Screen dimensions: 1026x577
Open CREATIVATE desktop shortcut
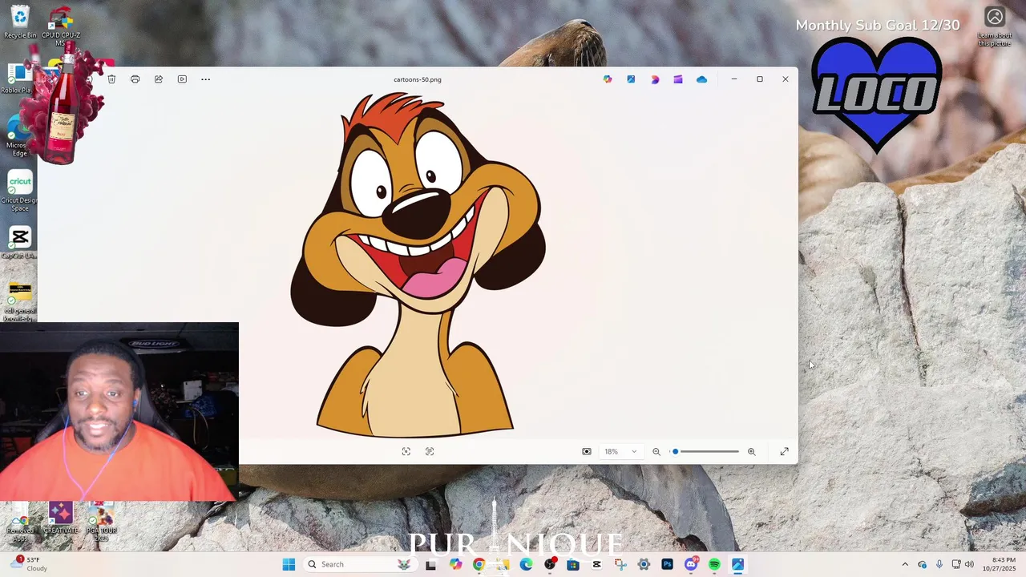pos(61,519)
